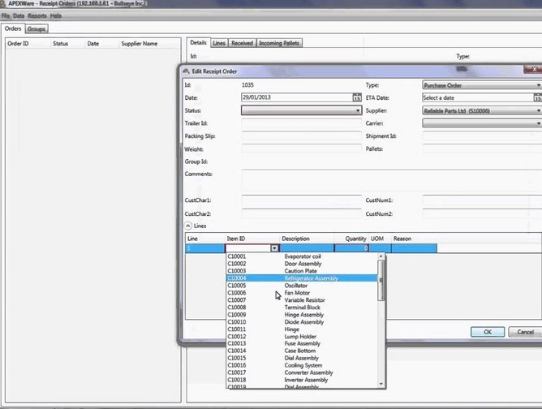Select item C10011 Hinge

(x=302, y=329)
